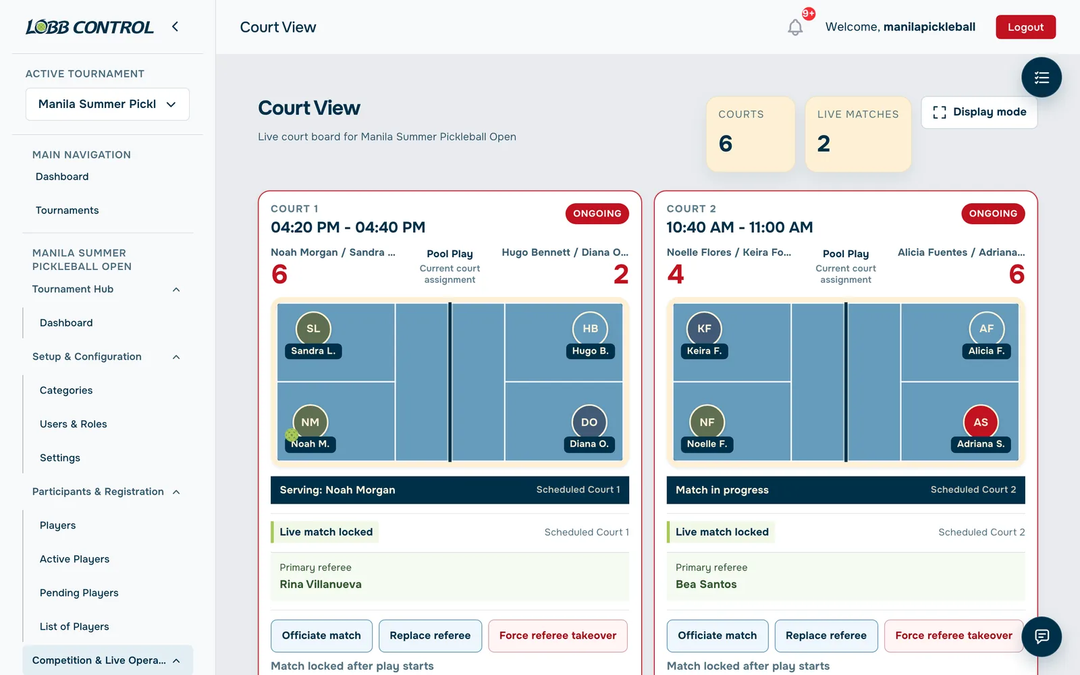
Task: Replace referee on Court 1
Action: pyautogui.click(x=430, y=636)
